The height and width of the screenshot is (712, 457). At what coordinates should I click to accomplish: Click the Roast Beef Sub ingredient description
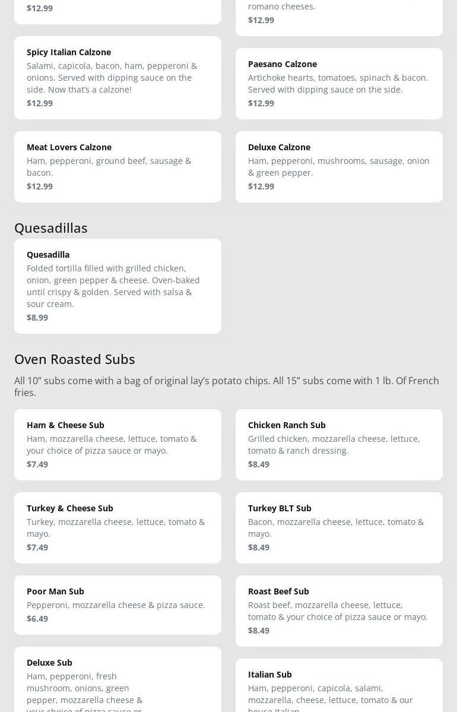(x=338, y=610)
